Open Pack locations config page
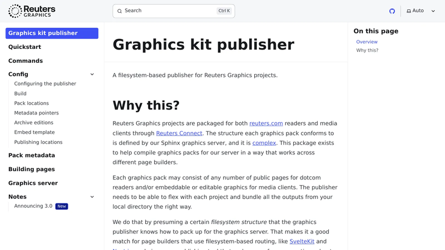 32,103
